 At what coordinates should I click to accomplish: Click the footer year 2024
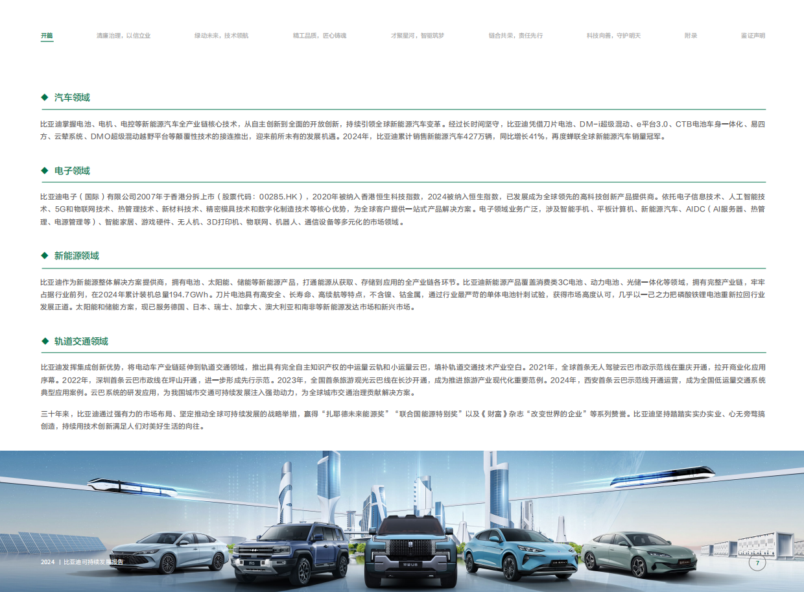[47, 562]
